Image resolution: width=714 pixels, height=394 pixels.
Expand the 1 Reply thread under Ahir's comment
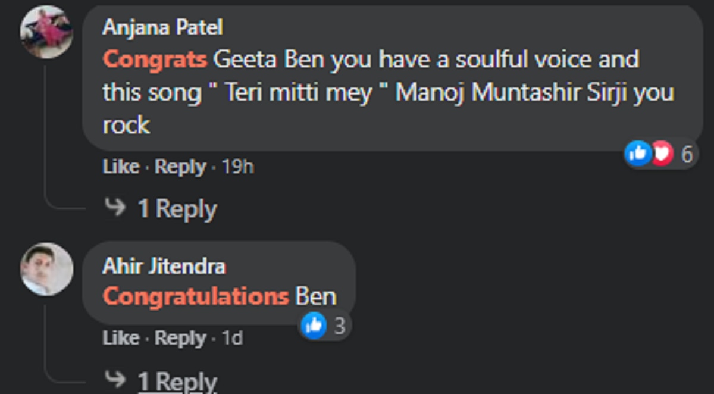(177, 381)
